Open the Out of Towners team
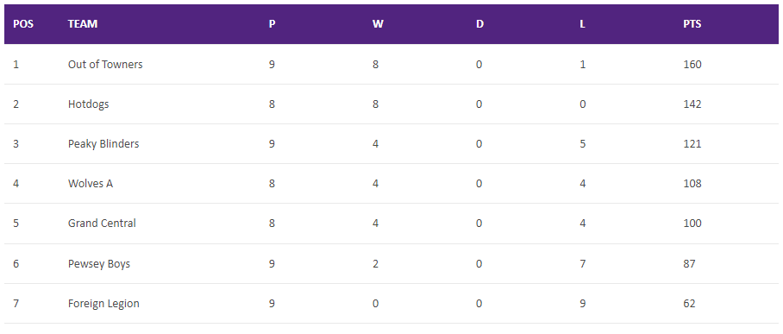This screenshot has width=783, height=334. tap(105, 64)
